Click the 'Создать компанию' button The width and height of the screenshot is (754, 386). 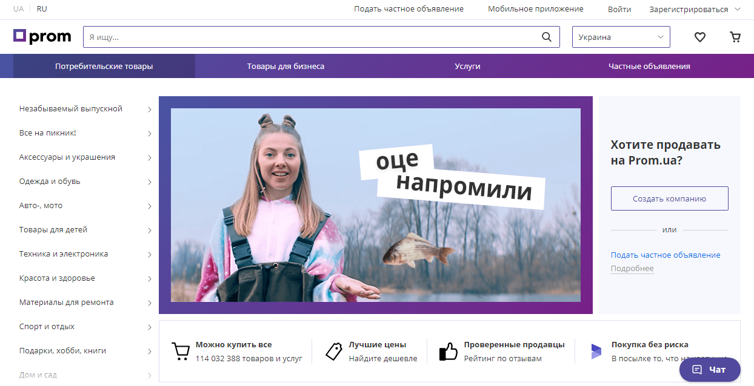(x=670, y=198)
